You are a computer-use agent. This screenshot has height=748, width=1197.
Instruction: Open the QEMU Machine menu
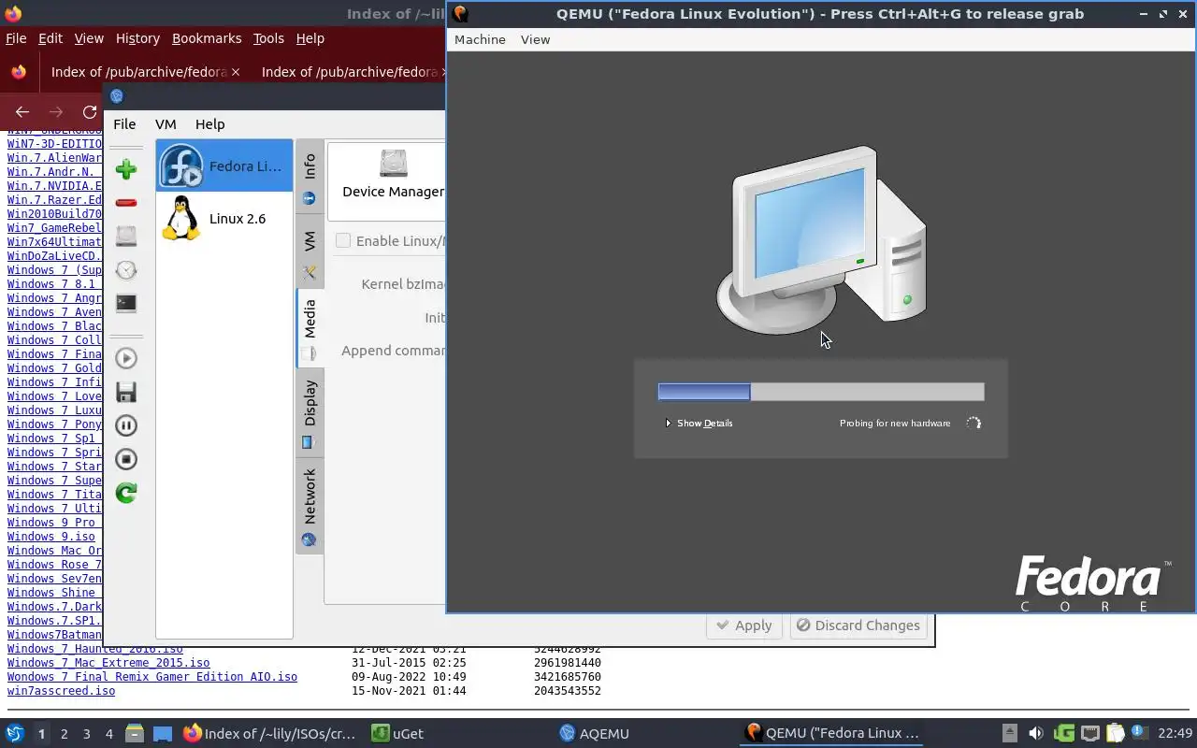pyautogui.click(x=480, y=39)
